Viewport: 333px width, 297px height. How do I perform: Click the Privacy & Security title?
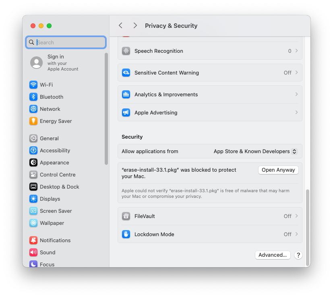[171, 25]
